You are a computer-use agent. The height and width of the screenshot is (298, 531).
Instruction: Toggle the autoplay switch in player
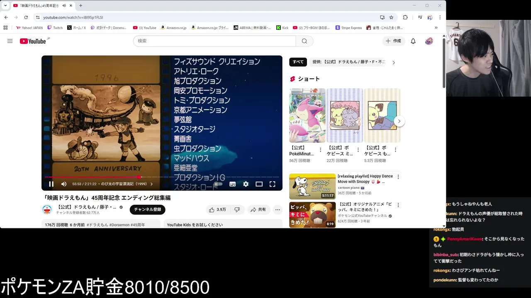point(218,184)
